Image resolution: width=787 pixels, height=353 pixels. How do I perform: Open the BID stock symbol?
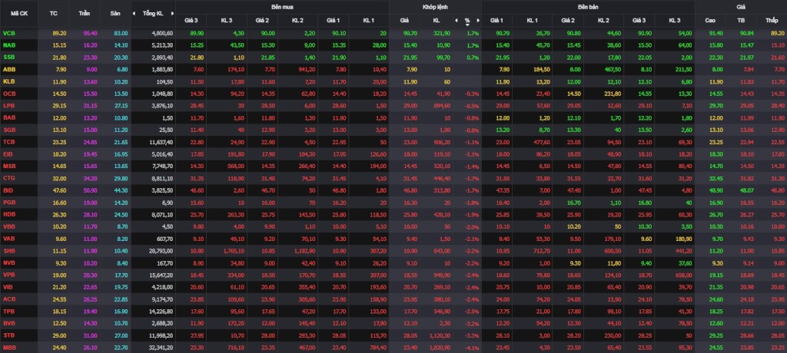[x=8, y=190]
